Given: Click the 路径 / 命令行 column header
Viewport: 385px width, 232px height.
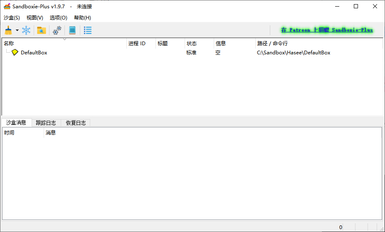Looking at the screenshot, I should [272, 43].
